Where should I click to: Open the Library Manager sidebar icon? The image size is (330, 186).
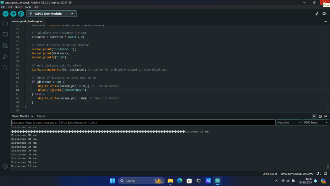click(x=5, y=46)
